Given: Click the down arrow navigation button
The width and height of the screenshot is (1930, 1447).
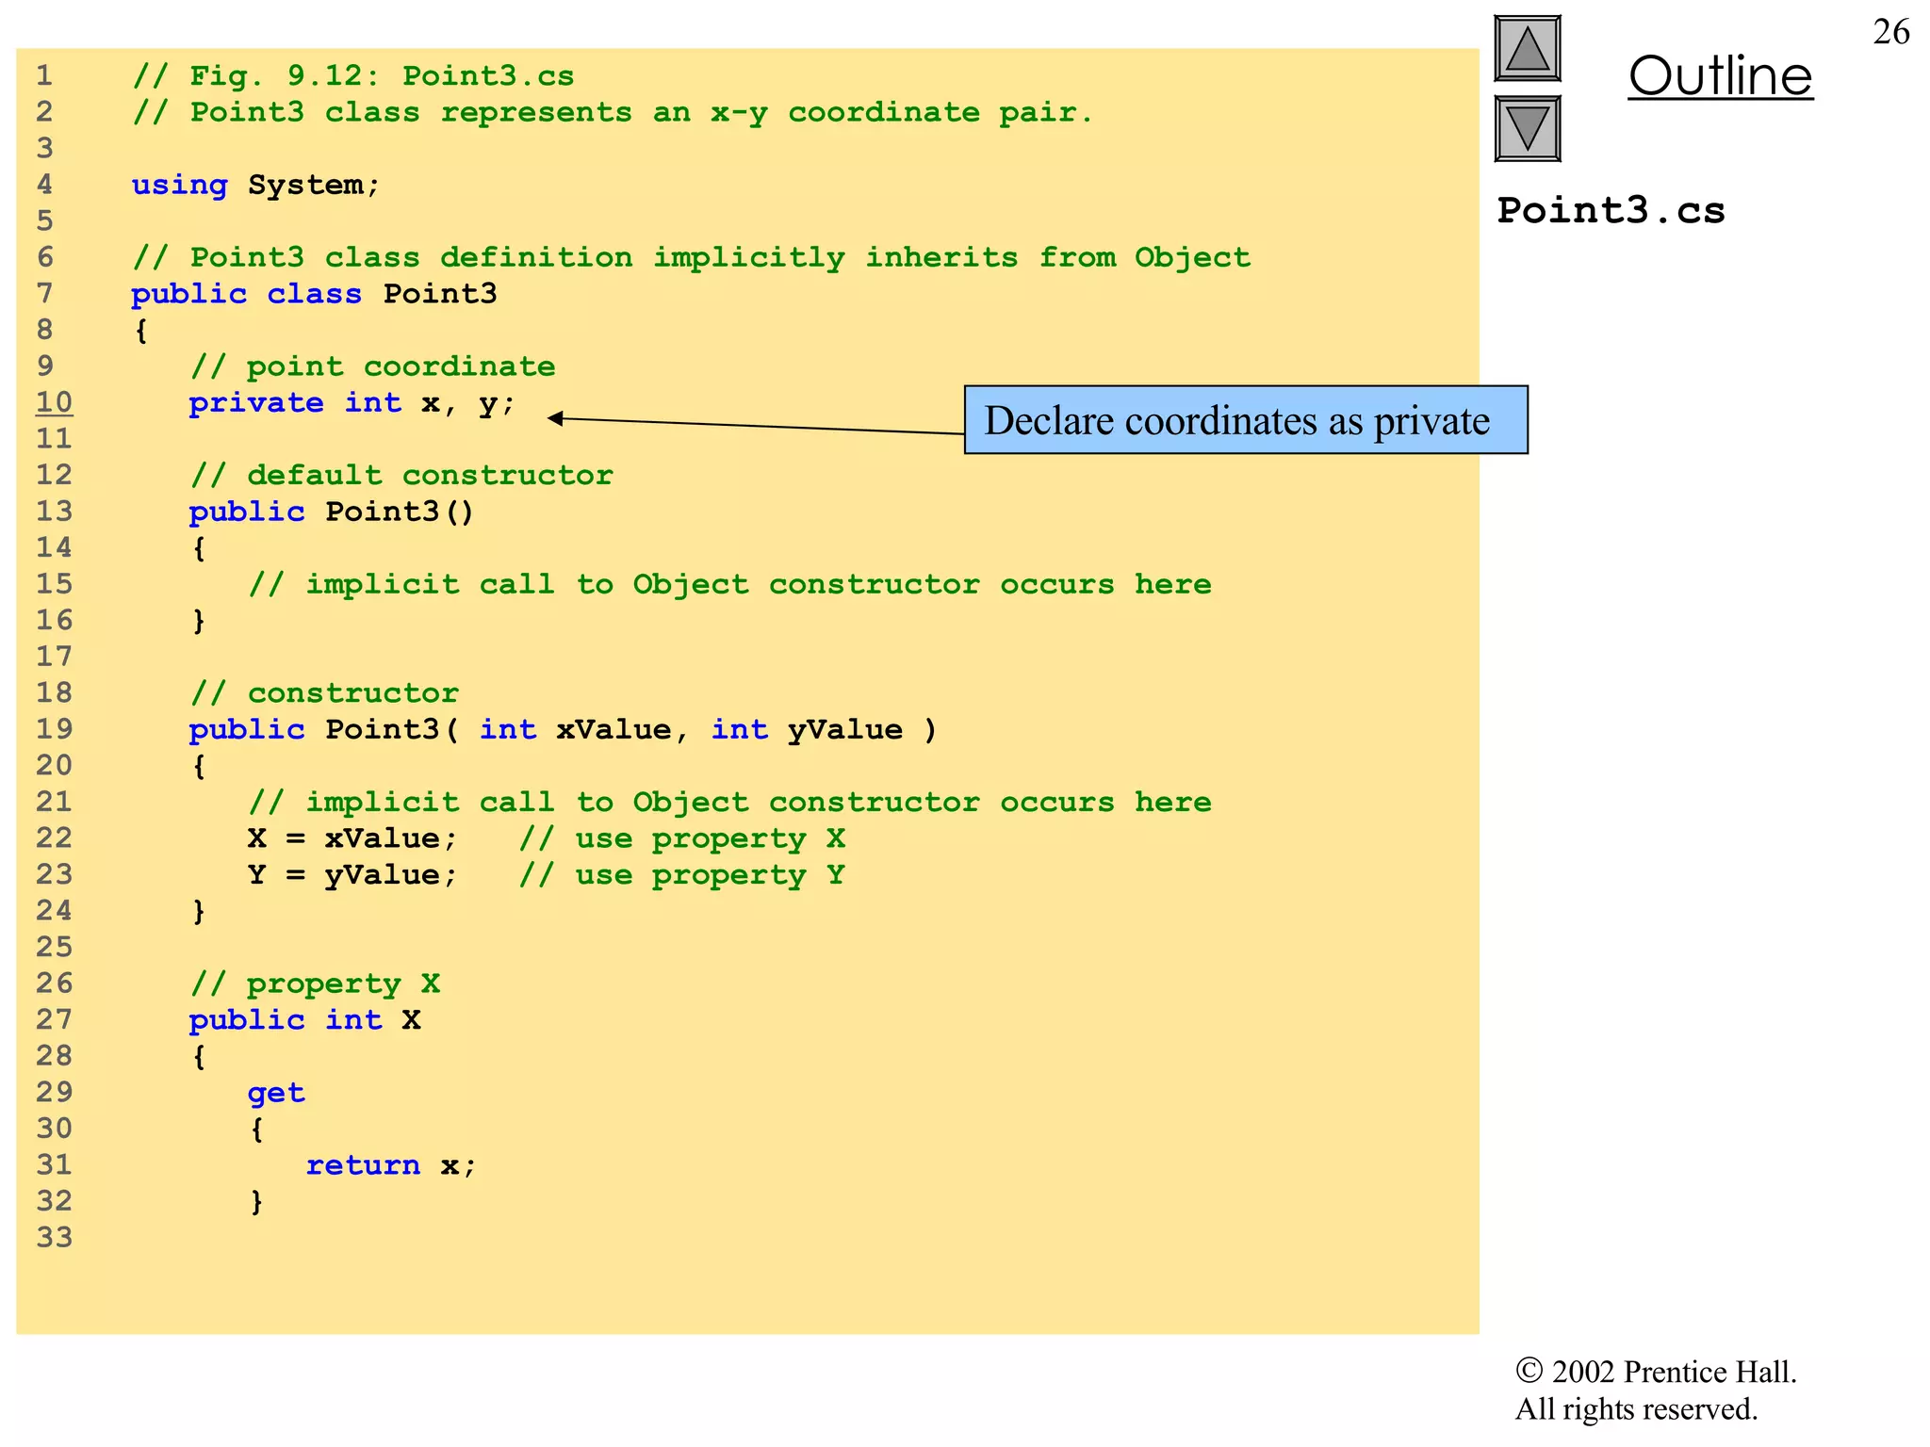Looking at the screenshot, I should (1527, 128).
